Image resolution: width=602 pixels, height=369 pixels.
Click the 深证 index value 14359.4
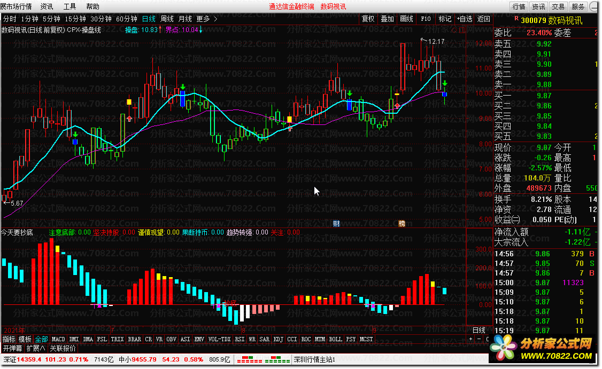pyautogui.click(x=29, y=359)
